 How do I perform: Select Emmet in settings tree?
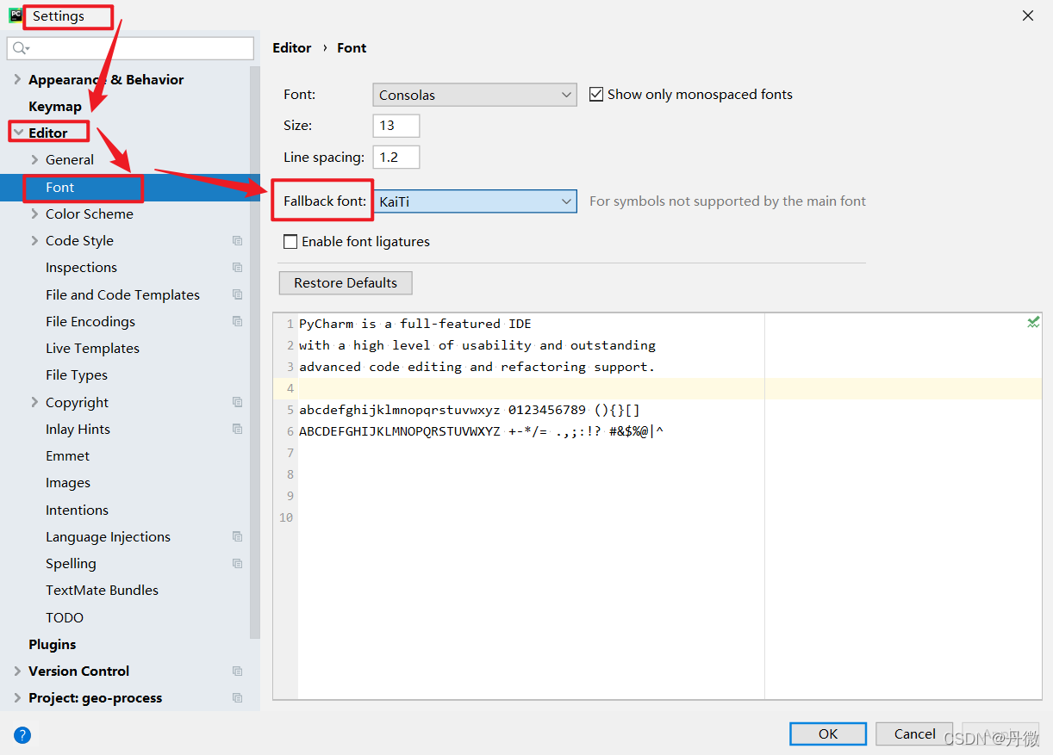[x=67, y=456]
